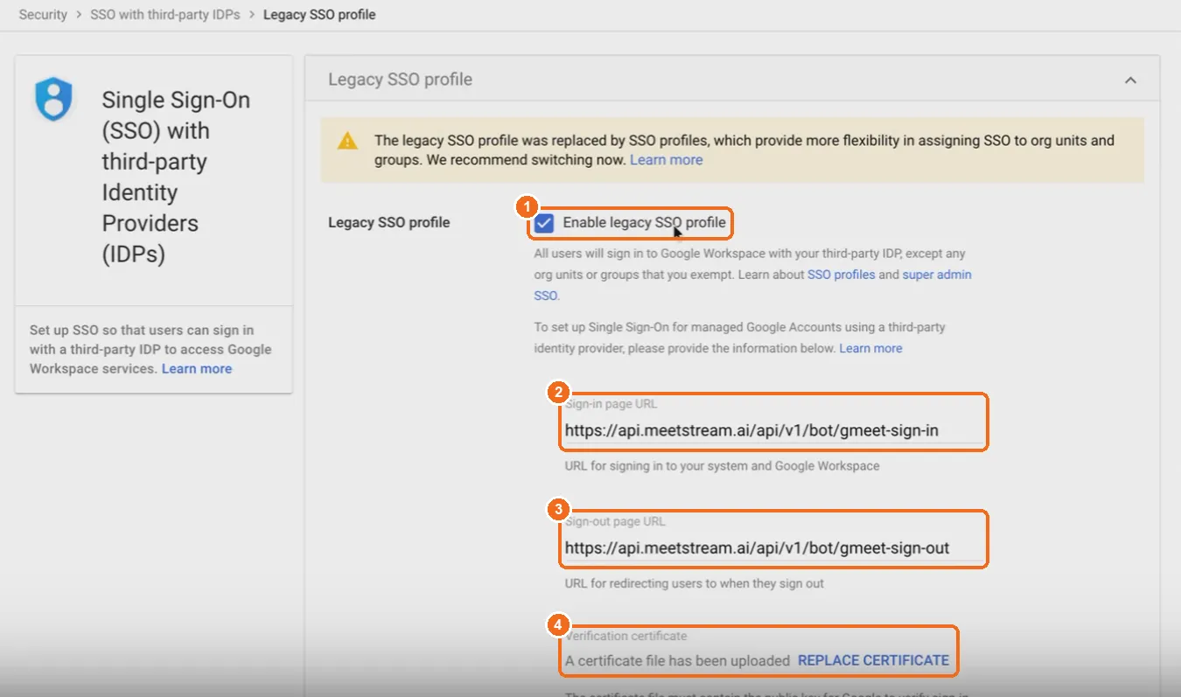1181x697 pixels.
Task: Click the Legacy SSO profile panel header
Action: point(732,80)
